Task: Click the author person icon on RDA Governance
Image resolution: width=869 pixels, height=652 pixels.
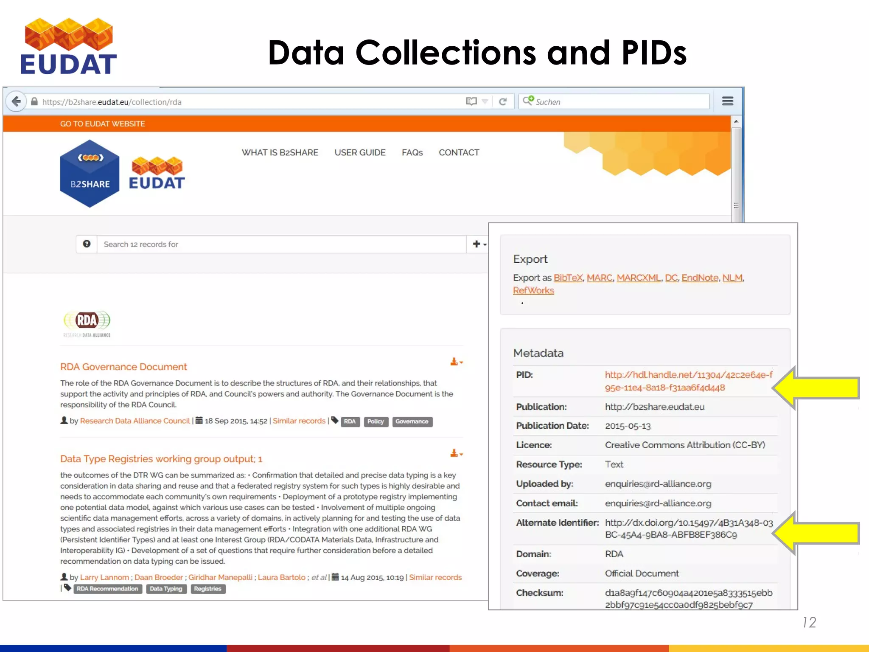Action: (64, 420)
